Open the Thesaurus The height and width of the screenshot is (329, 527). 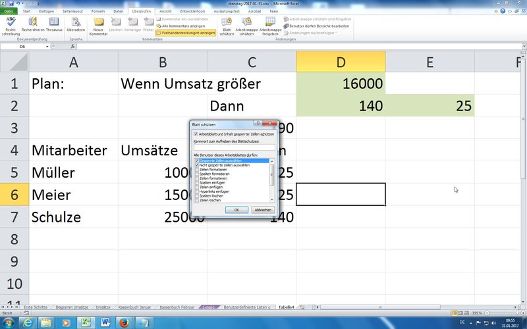[x=54, y=24]
